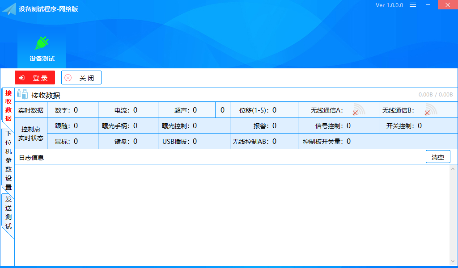458x268 pixels.
Task: Select the 控制板开关量: 0 status cell
Action: pos(377,142)
